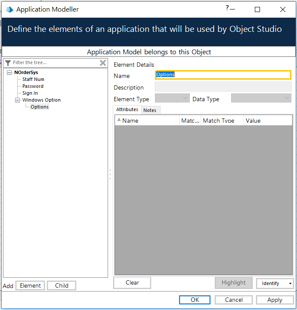
Task: Select the NOrderSys root node
Action: 26,73
